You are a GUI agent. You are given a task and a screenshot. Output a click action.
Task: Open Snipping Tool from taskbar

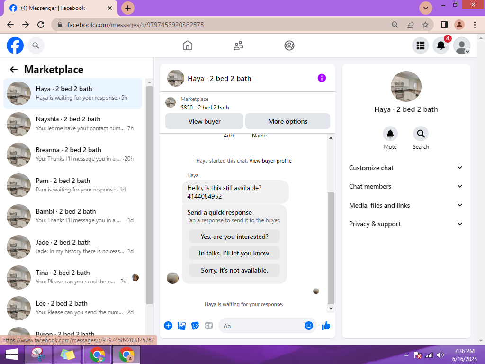38,355
